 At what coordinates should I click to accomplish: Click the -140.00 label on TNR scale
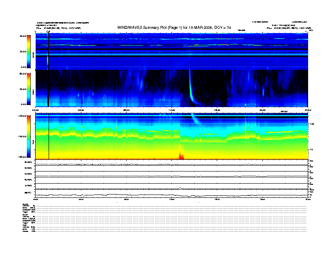22,136
